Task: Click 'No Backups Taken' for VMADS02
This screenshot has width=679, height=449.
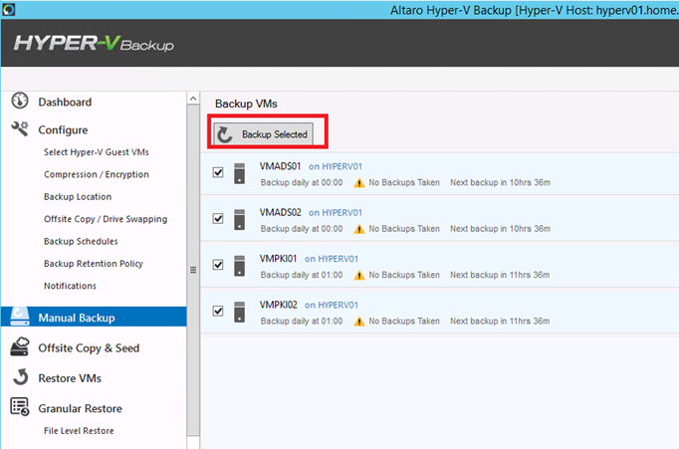Action: [x=404, y=229]
